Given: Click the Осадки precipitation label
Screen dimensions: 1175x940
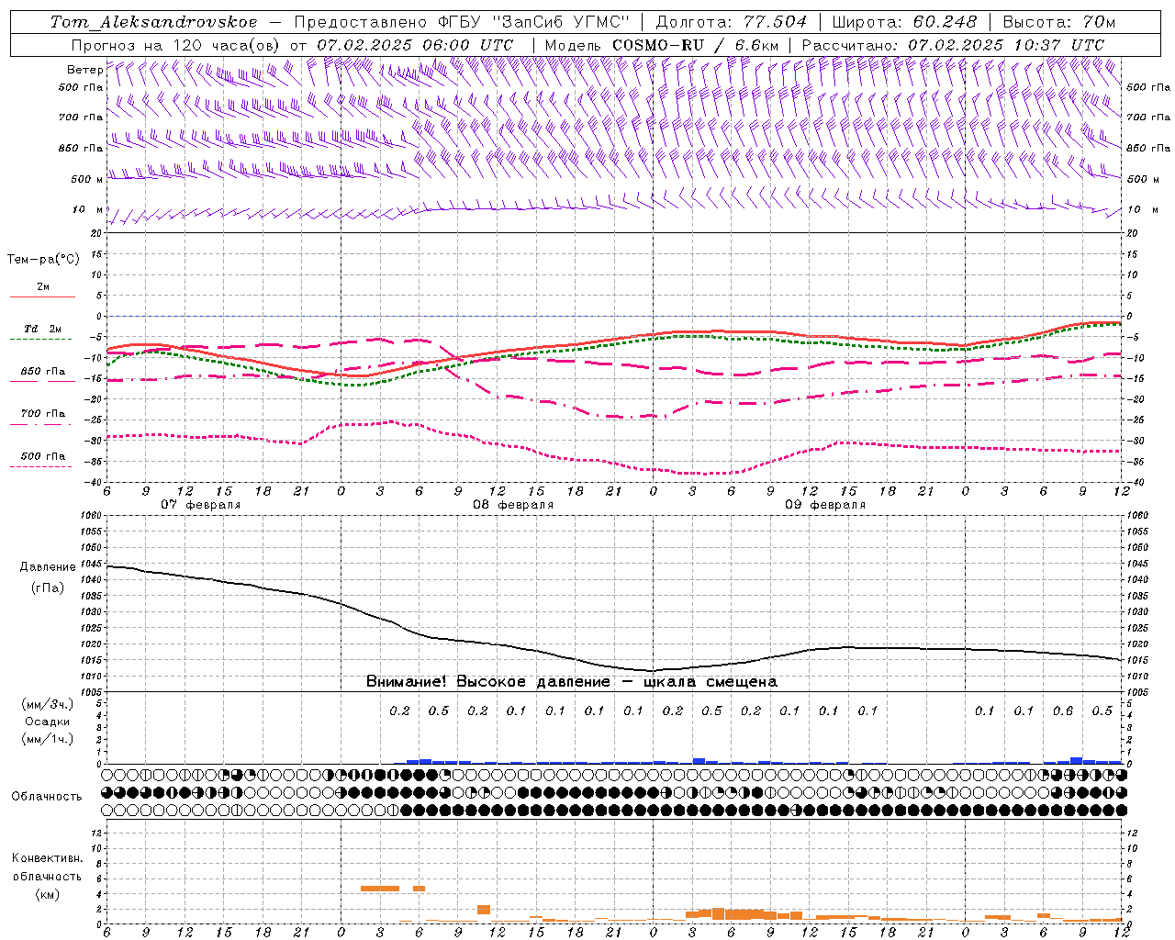Looking at the screenshot, I should pyautogui.click(x=48, y=722).
